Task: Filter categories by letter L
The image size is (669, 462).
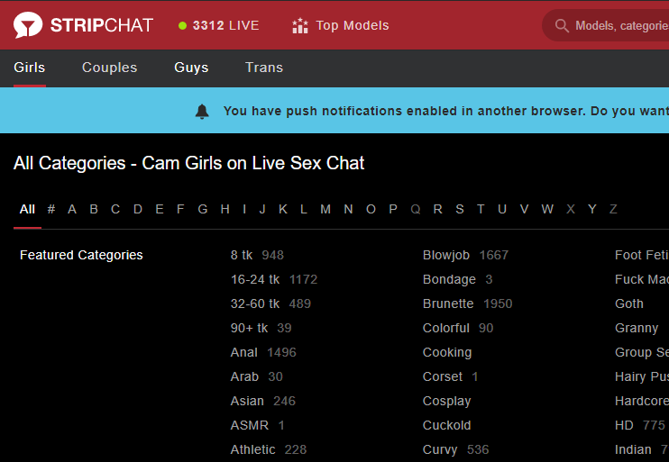Action: click(303, 209)
